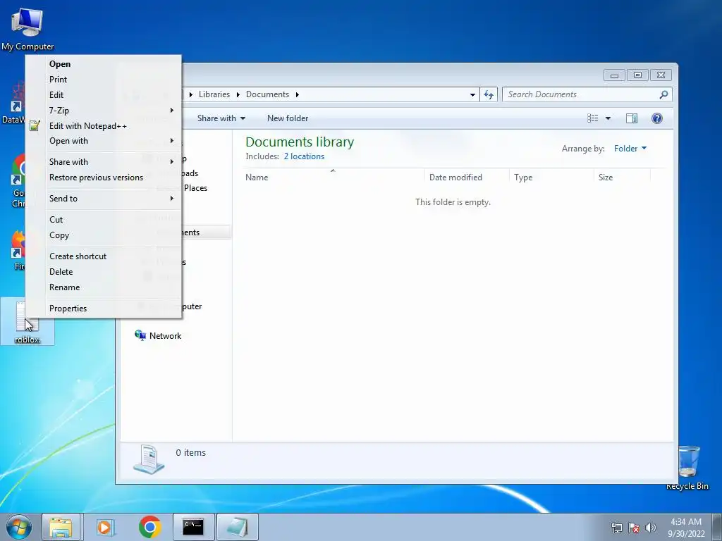
Task: Click the volume speaker tray icon
Action: [650, 528]
